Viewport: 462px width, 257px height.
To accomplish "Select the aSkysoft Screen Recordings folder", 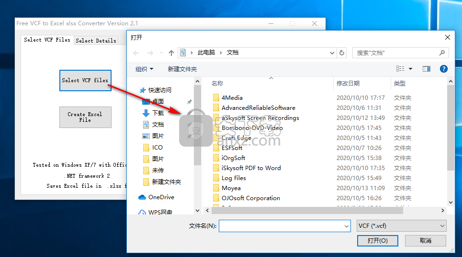I will (260, 118).
